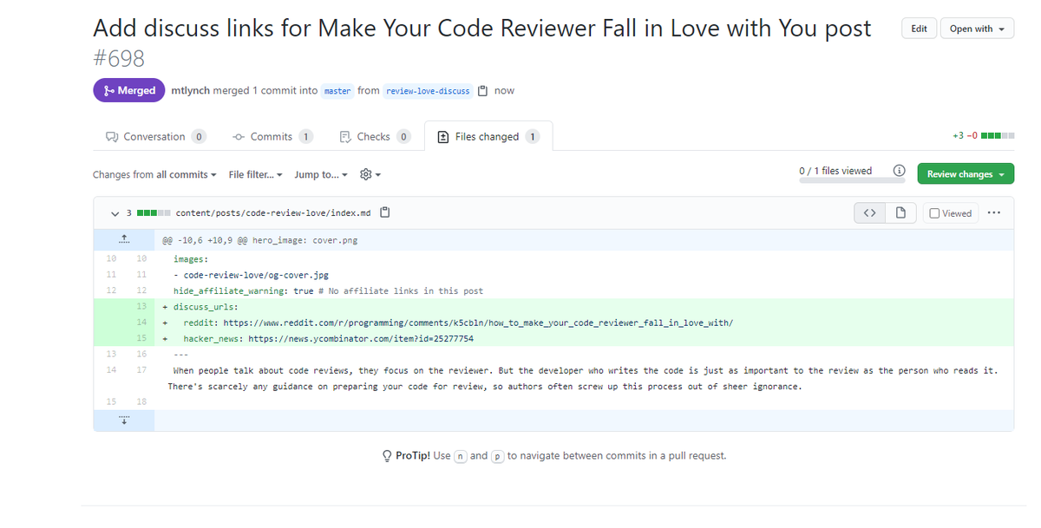Open the File filter dropdown
This screenshot has width=1041, height=528.
256,174
